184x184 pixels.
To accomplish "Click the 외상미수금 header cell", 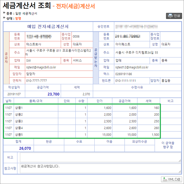I will tap(139, 141).
